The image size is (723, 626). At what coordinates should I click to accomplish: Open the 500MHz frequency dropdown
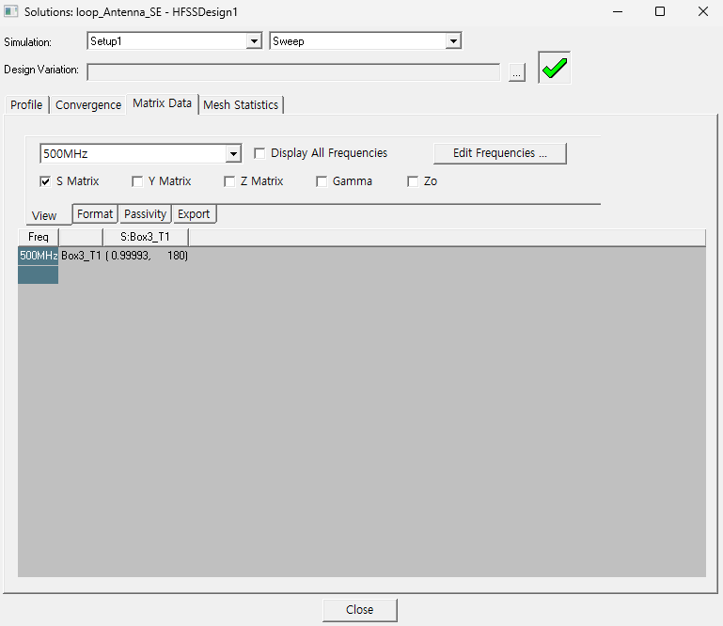pos(234,154)
